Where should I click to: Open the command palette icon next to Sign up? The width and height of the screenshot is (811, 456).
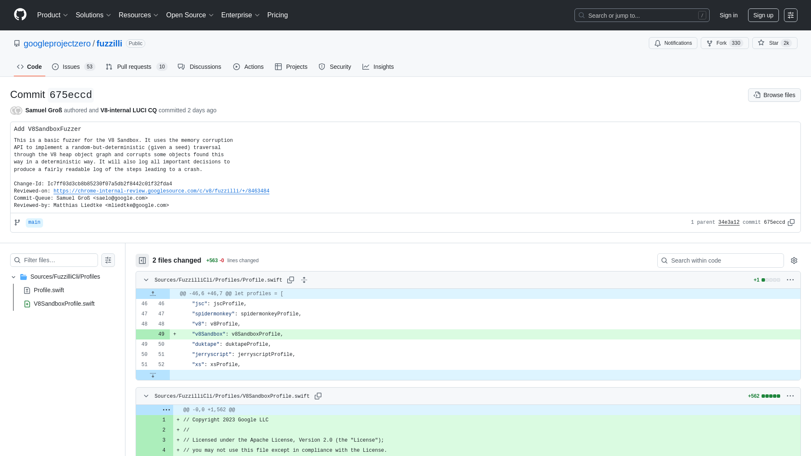(x=790, y=15)
